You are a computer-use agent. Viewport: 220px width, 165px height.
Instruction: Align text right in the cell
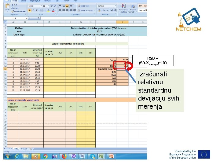tap(67, 10)
